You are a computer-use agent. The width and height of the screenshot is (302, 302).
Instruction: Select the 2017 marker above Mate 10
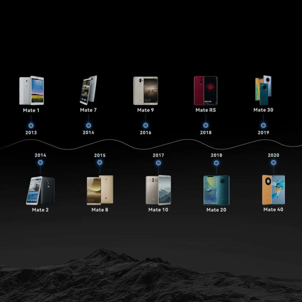158,163
